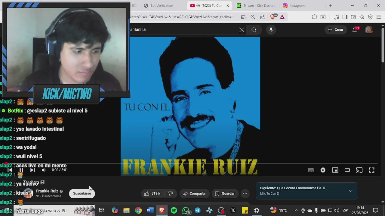Open the browser extensions puzzle icon
Viewport: 385px width, 216px height.
315,17
